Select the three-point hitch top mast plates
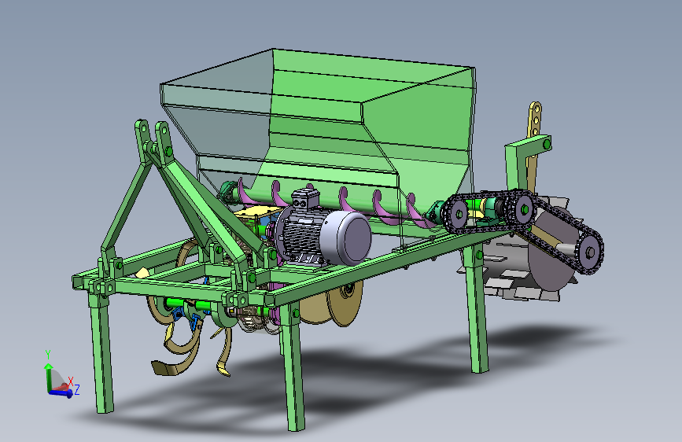Viewport: 682px width, 442px height. click(x=154, y=142)
